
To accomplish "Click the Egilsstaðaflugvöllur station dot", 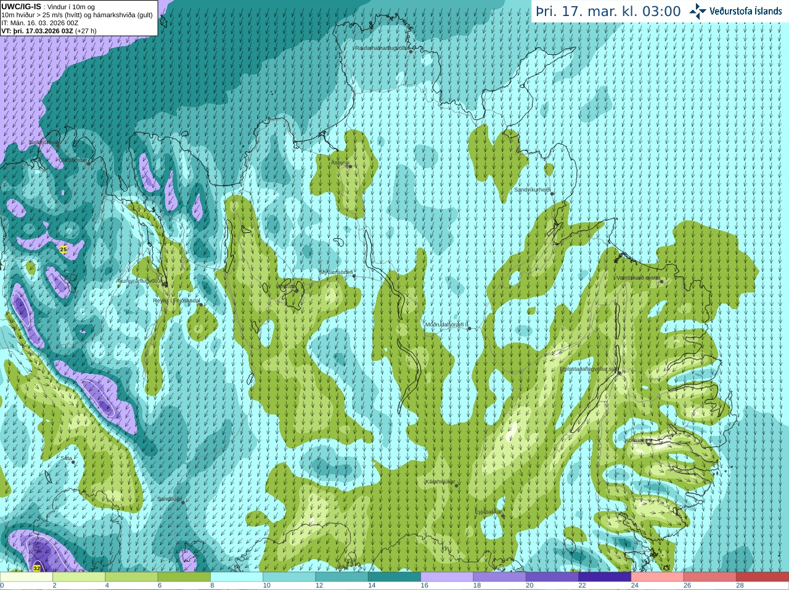I will 619,373.
